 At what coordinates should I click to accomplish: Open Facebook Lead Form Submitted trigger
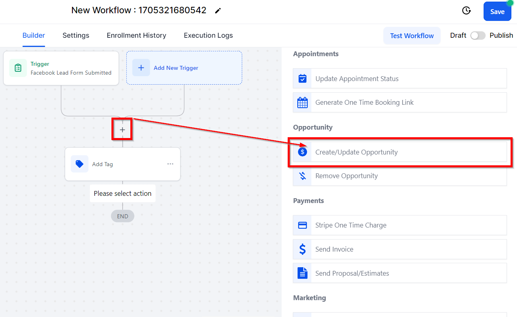pos(61,68)
